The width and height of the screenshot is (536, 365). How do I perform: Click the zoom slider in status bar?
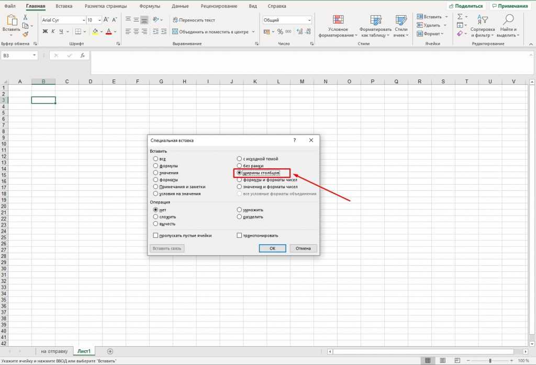[490, 361]
